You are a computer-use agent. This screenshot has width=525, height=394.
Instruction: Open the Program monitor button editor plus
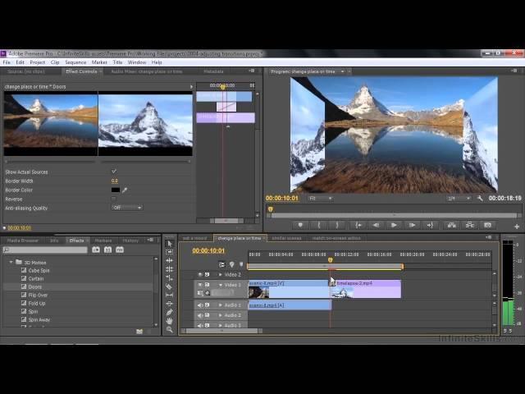[x=517, y=227]
